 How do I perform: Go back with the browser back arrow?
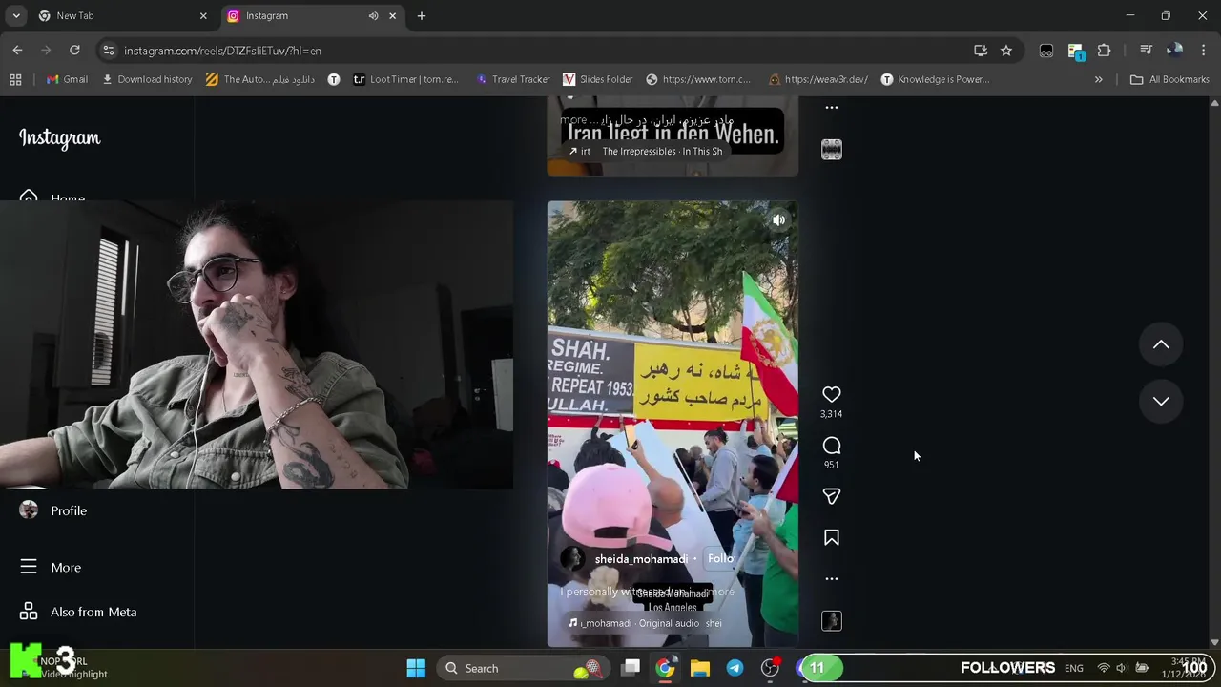click(x=17, y=51)
